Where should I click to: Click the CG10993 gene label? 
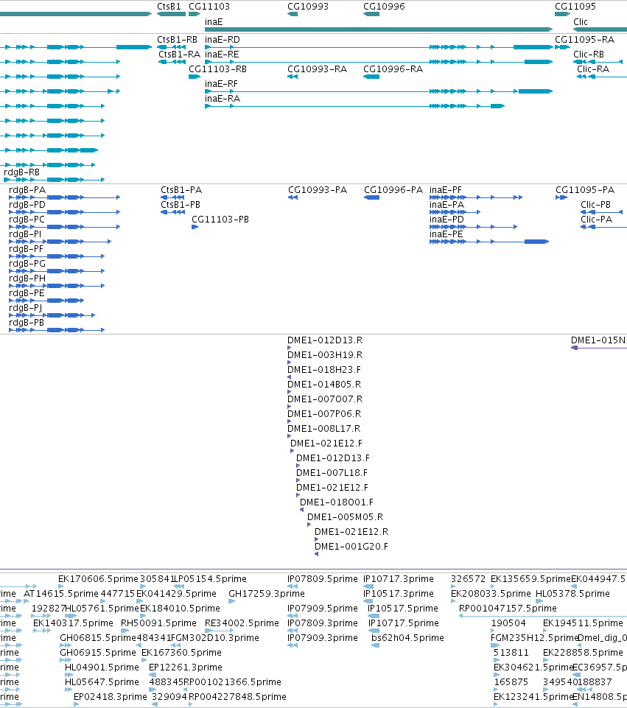tap(308, 7)
